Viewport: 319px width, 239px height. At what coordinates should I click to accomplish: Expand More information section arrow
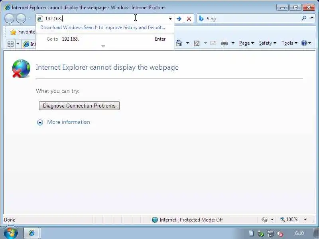click(40, 122)
